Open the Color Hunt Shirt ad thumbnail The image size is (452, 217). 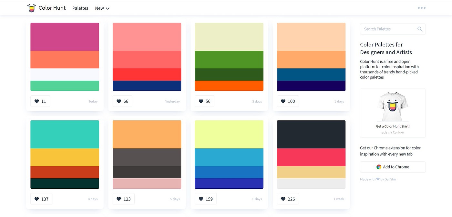click(x=393, y=107)
